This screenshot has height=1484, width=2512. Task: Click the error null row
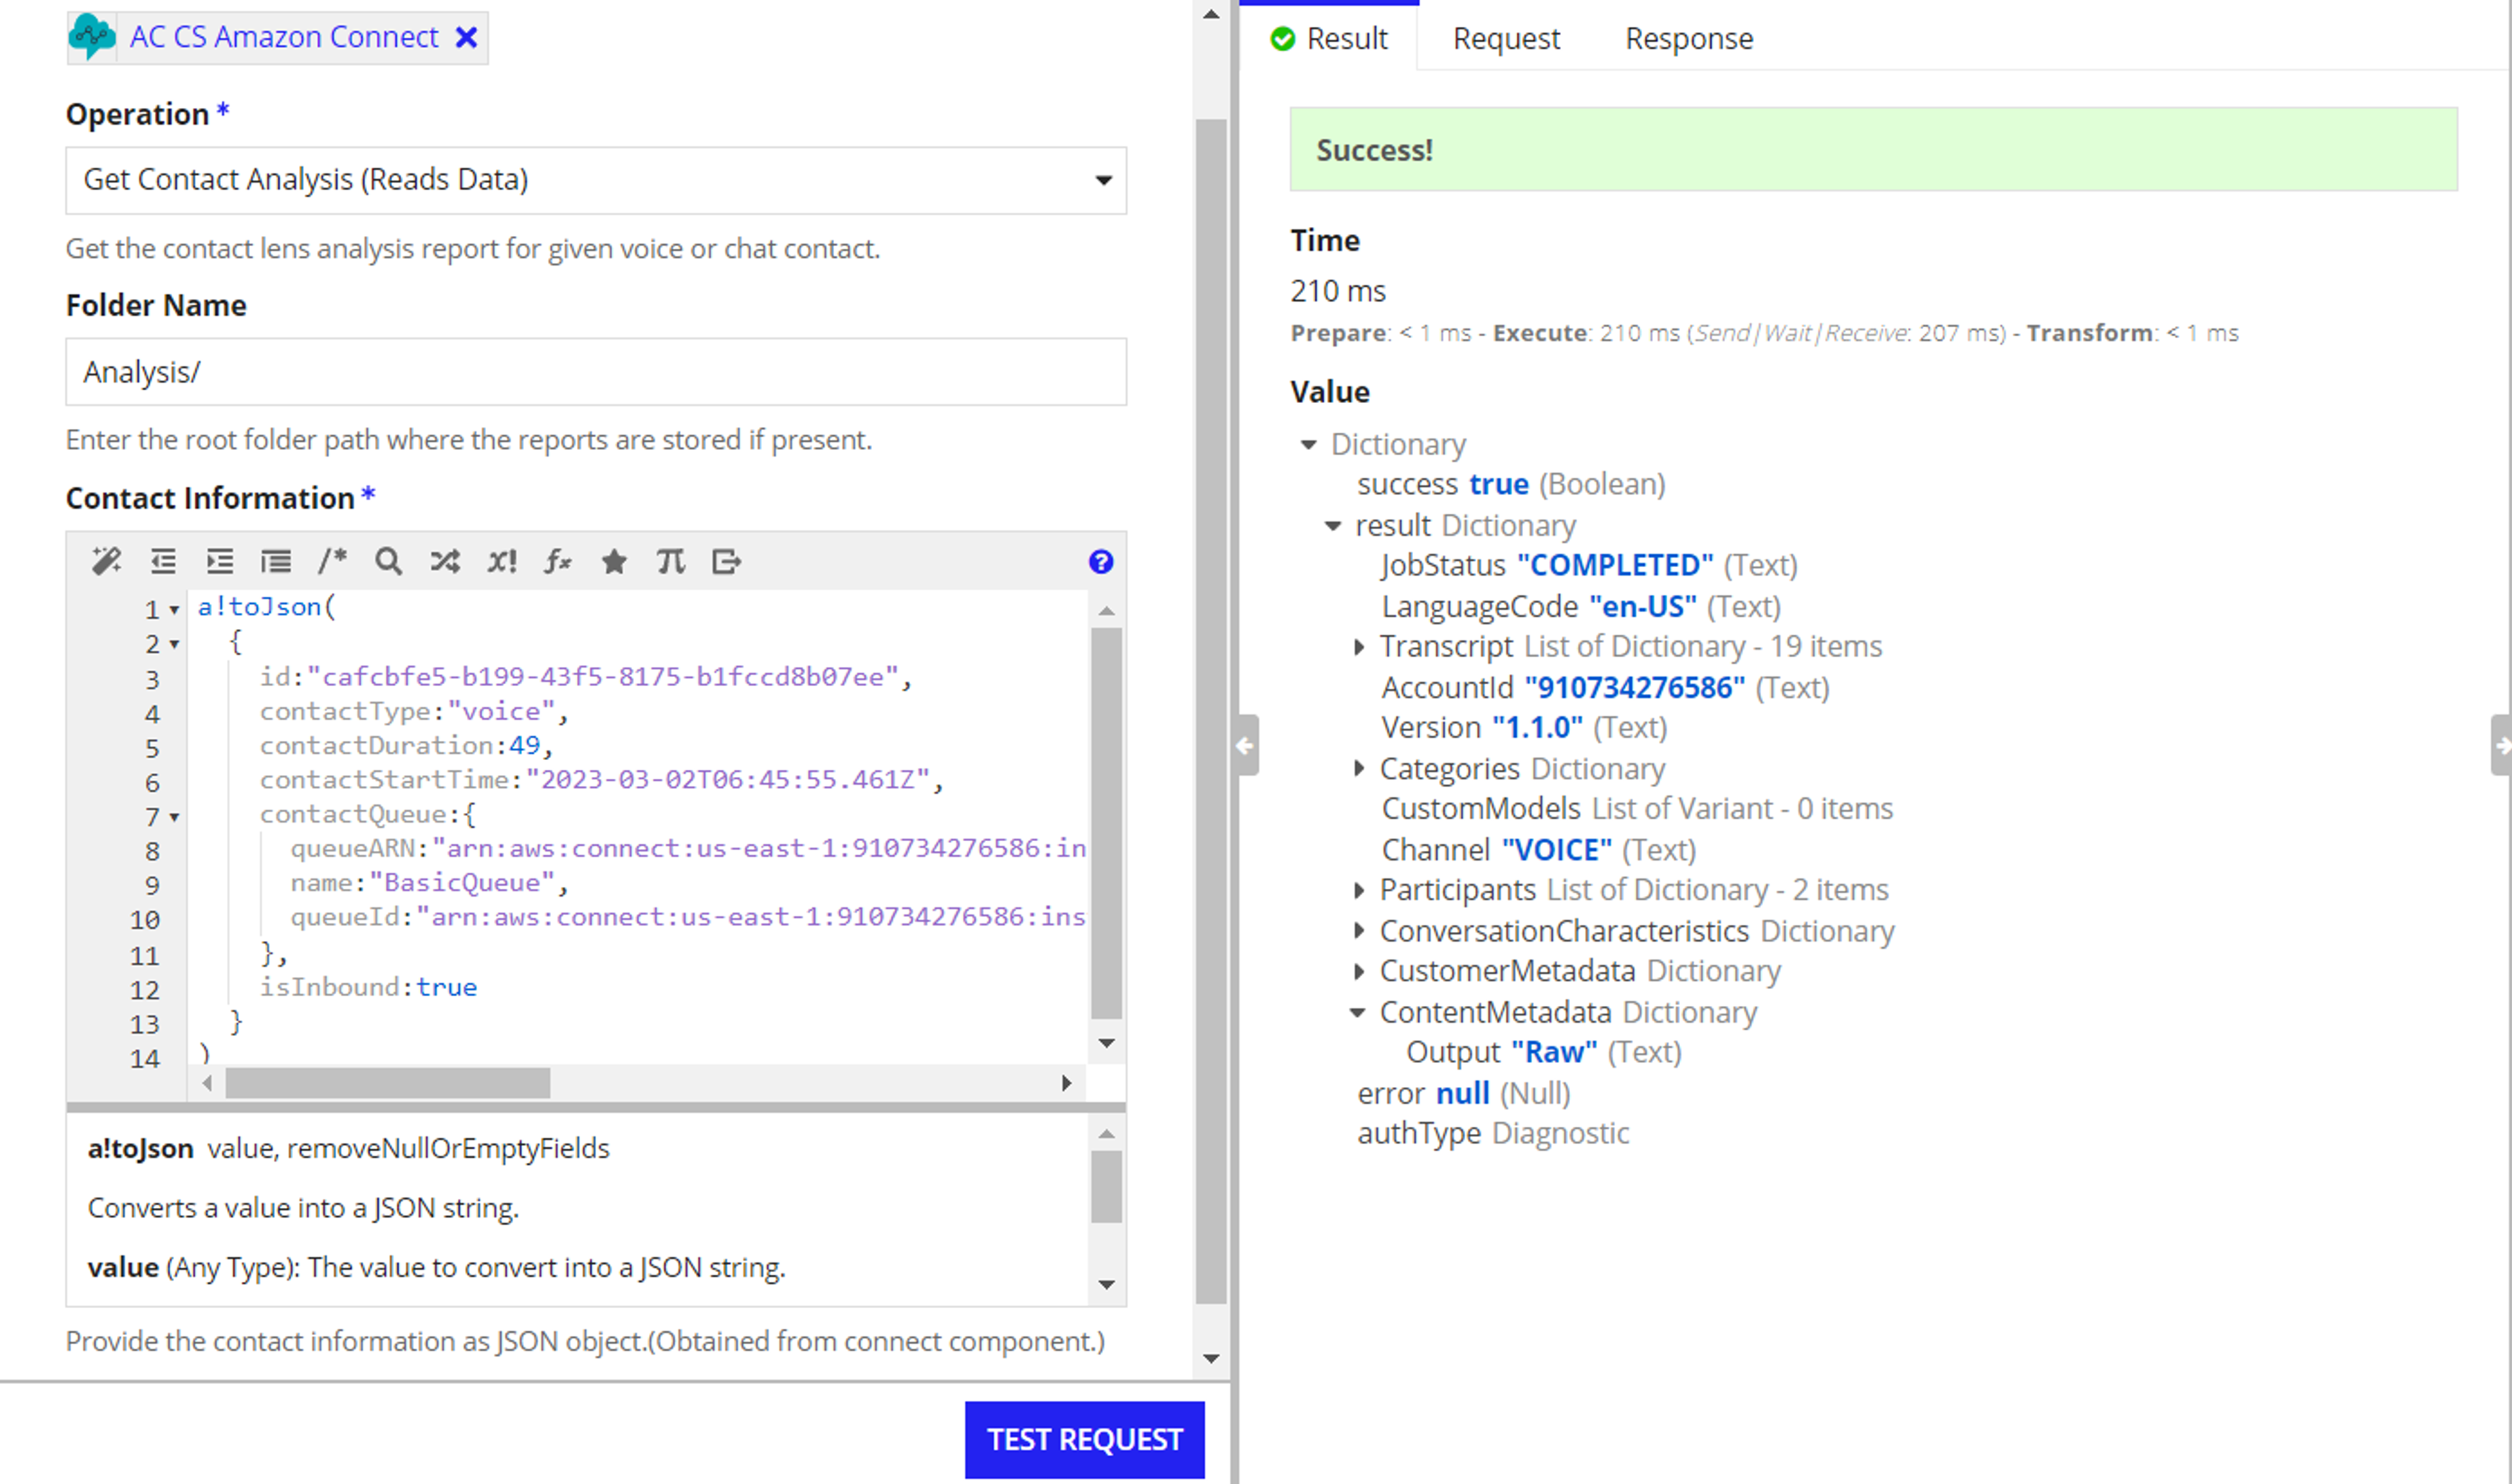pos(1464,1094)
